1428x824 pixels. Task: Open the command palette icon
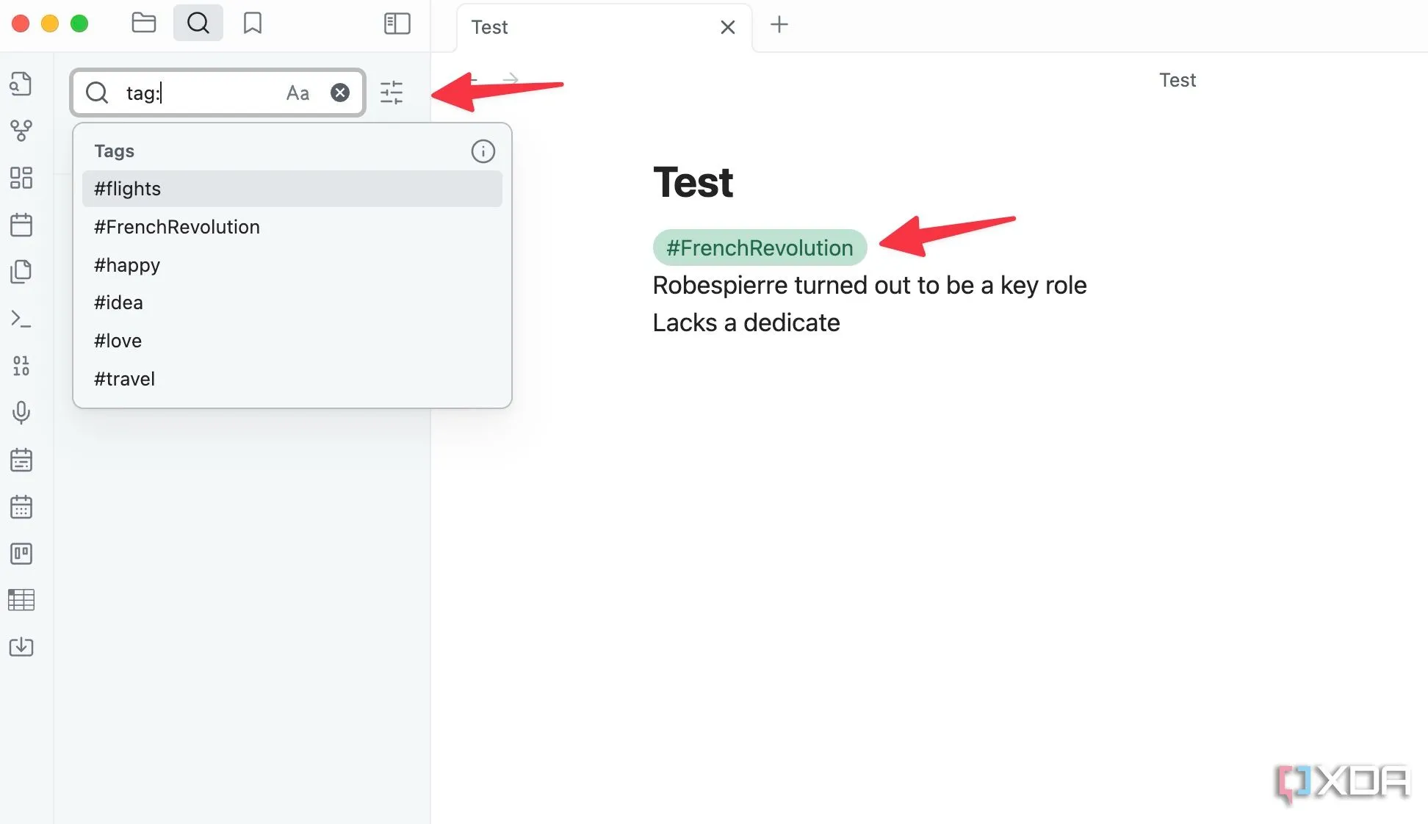click(21, 319)
